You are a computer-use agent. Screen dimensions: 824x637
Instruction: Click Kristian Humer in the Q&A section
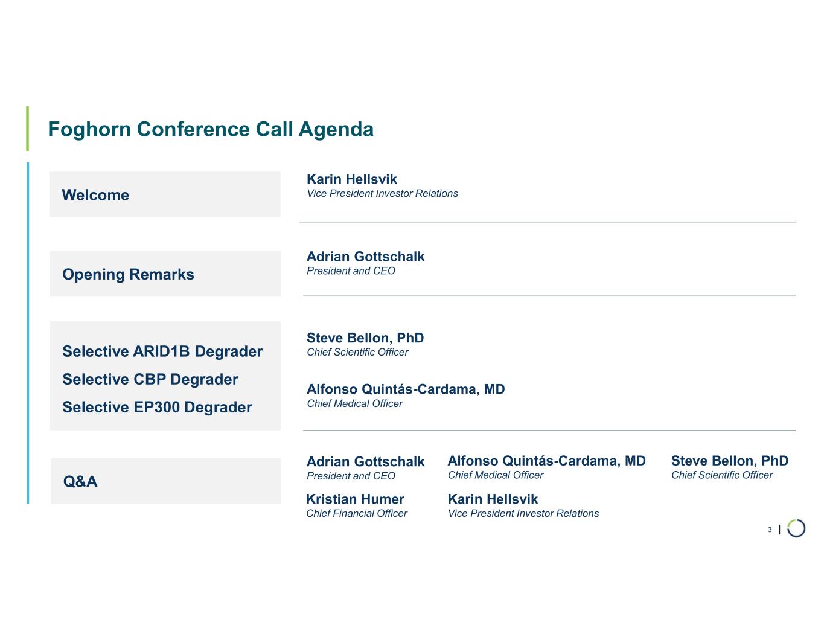pos(355,499)
